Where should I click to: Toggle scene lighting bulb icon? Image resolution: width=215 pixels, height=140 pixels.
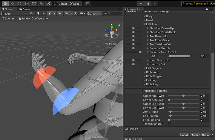(38, 13)
